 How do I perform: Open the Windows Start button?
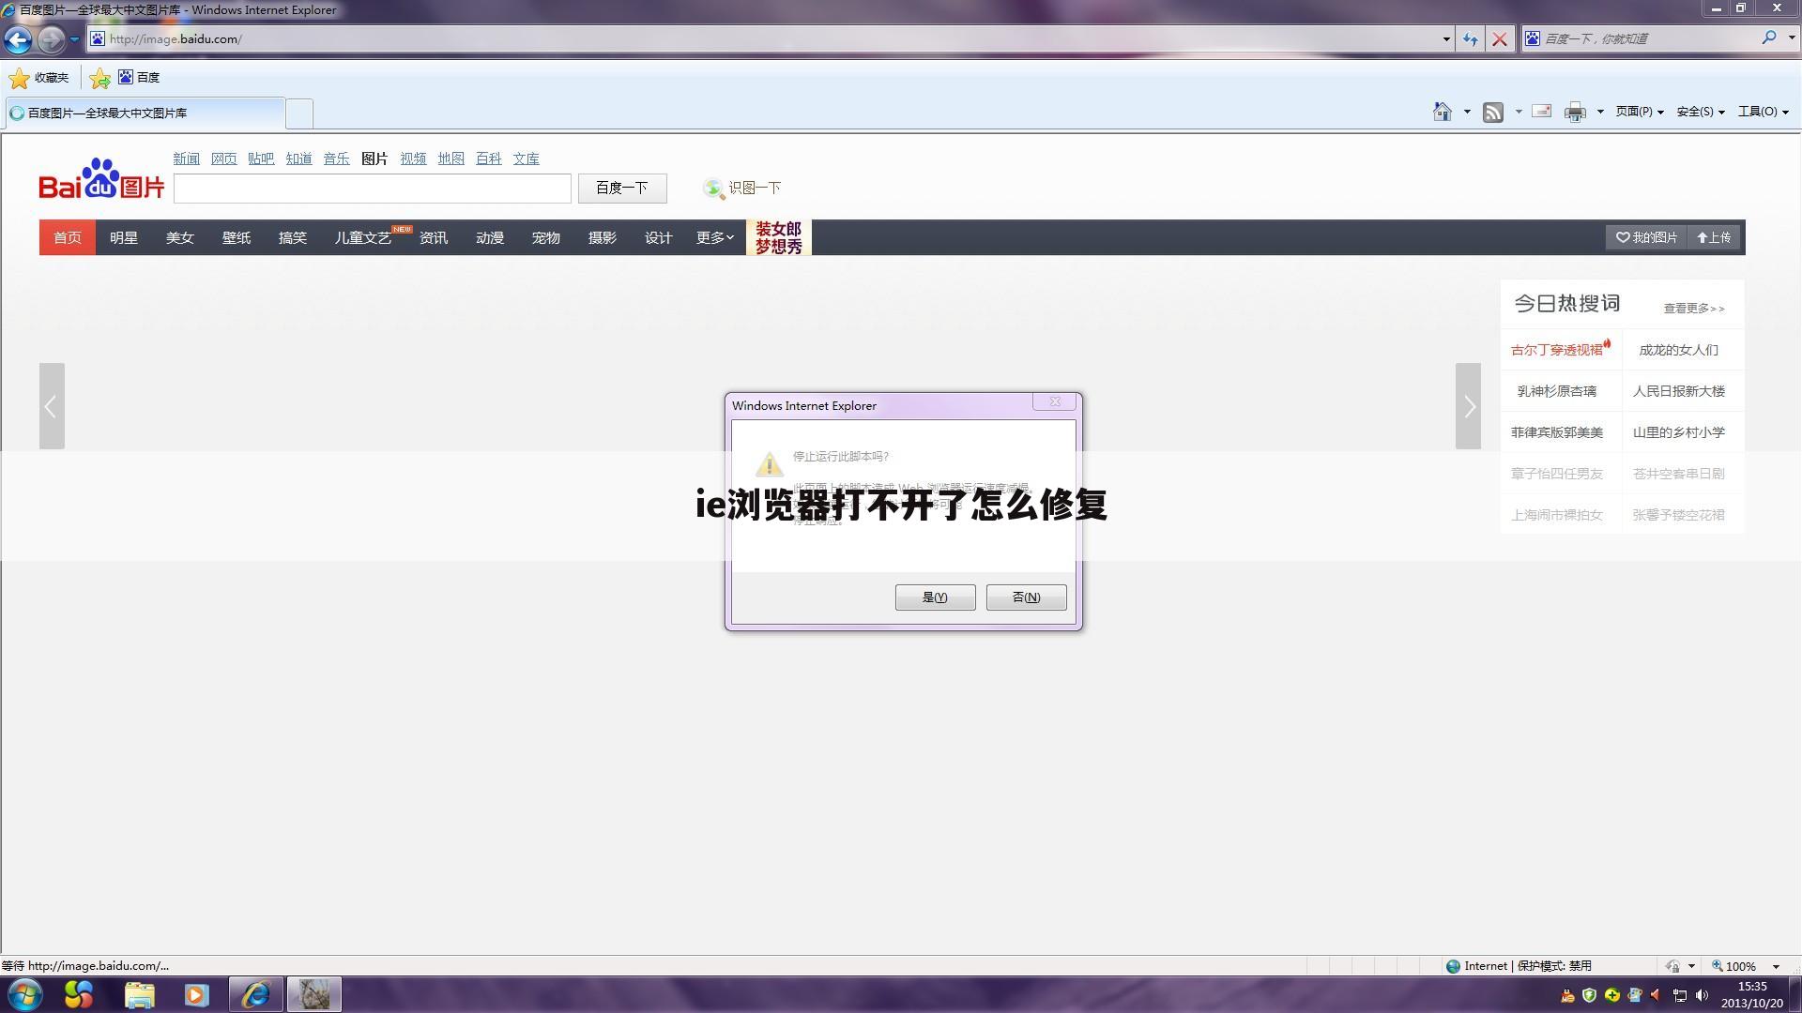coord(24,994)
